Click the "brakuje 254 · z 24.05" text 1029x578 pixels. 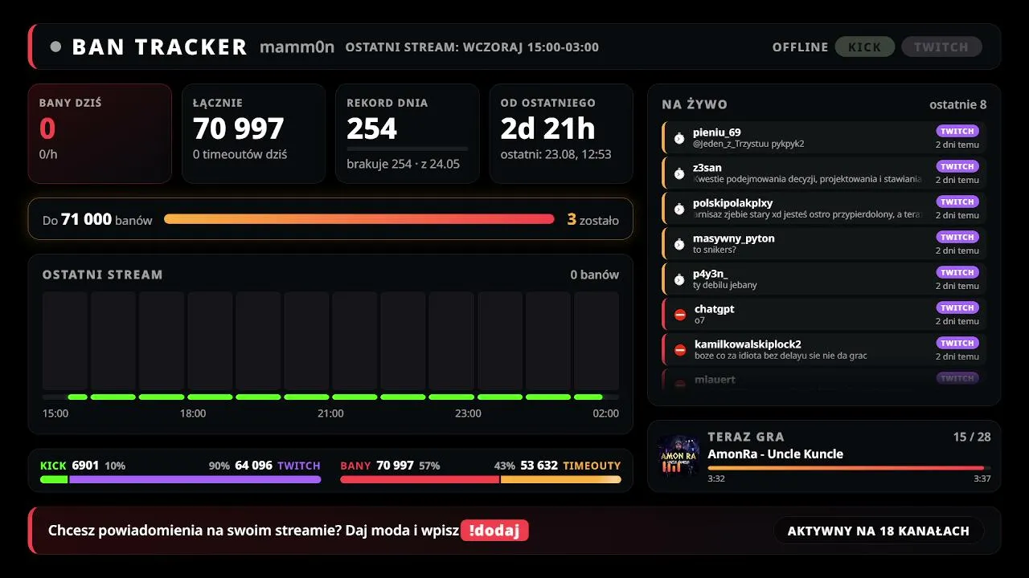click(404, 164)
